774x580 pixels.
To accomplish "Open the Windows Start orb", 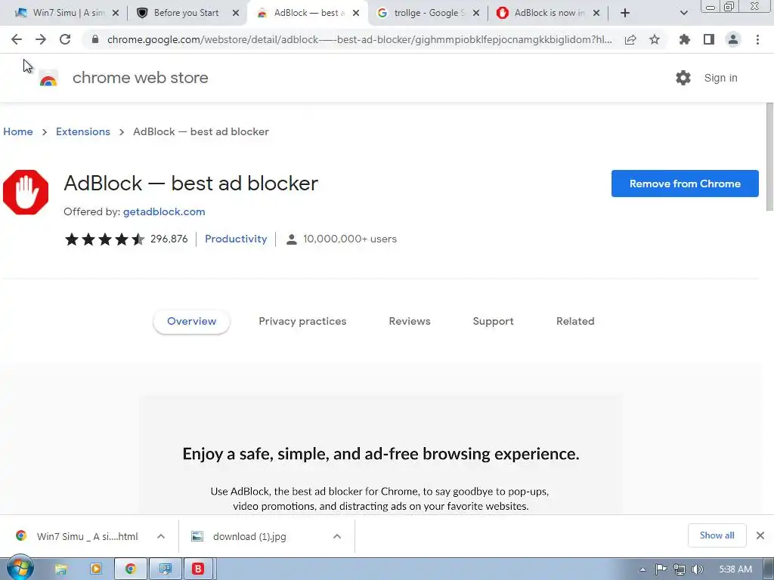I will 20,568.
